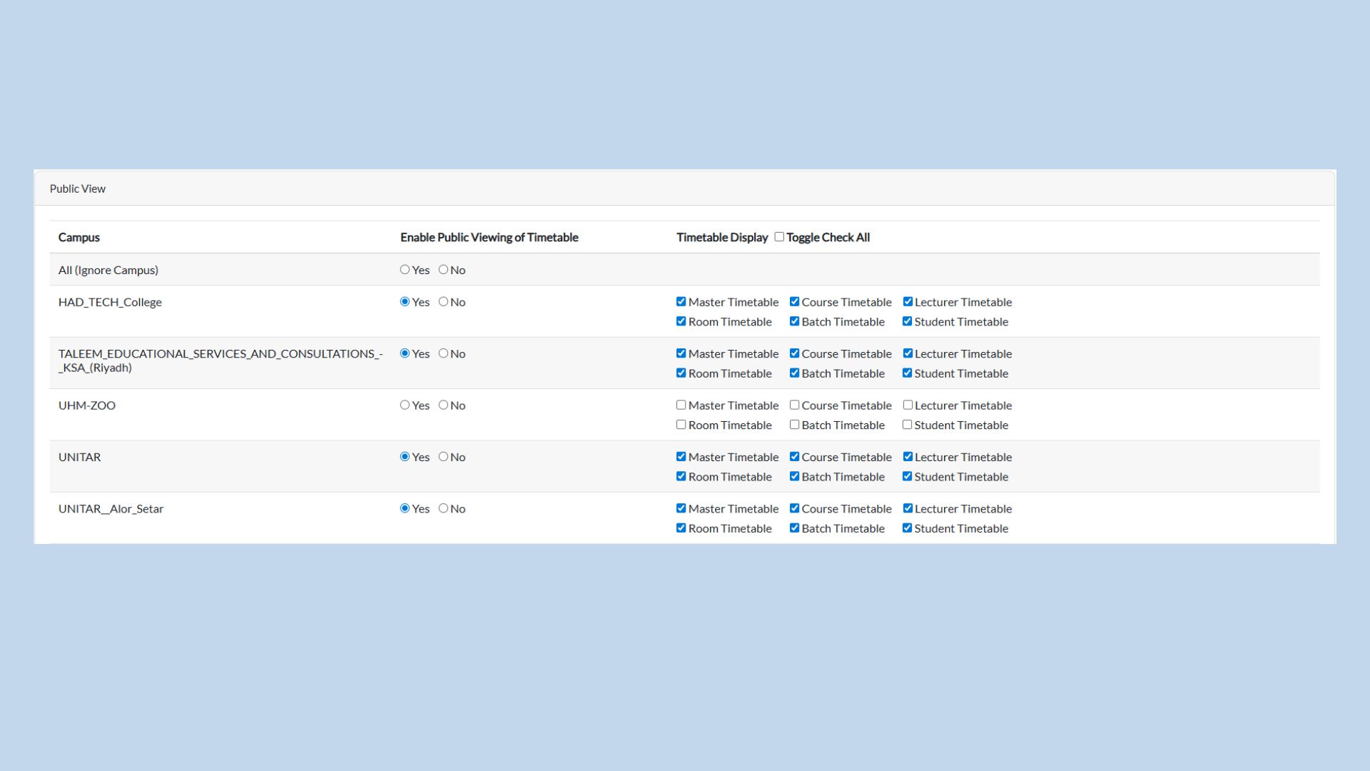
Task: Check Master Timetable for UHM-ZOO
Action: [681, 405]
